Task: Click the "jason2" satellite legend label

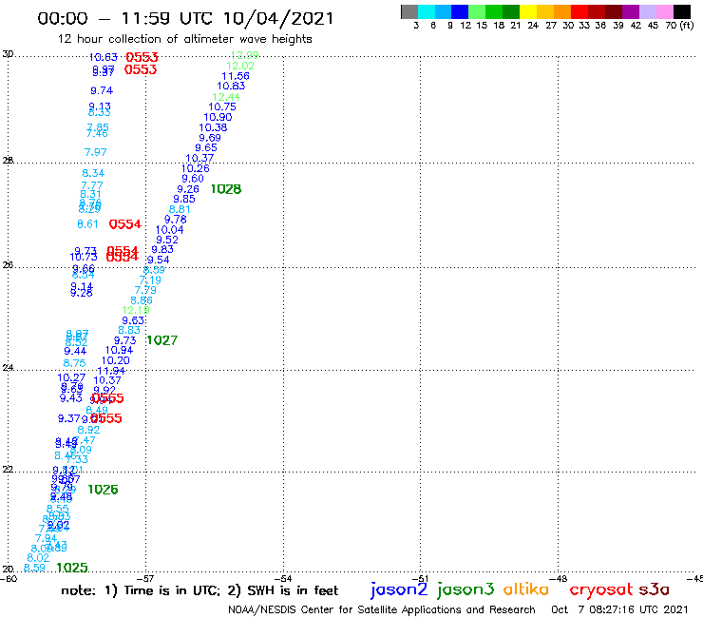Action: pyautogui.click(x=399, y=589)
